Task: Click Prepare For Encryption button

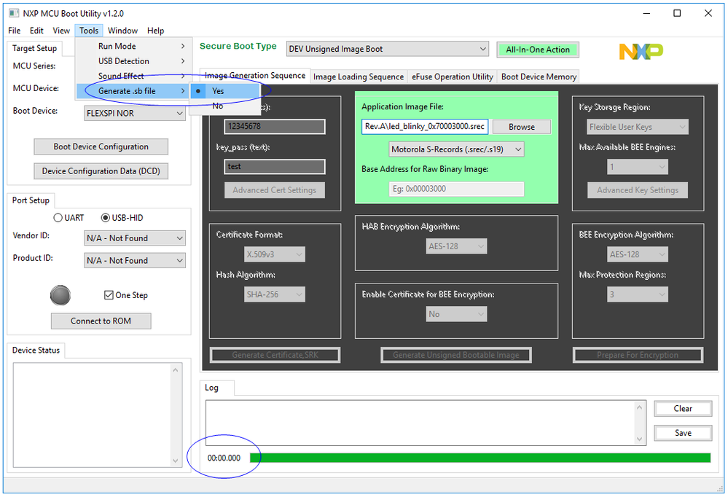Action: point(638,356)
